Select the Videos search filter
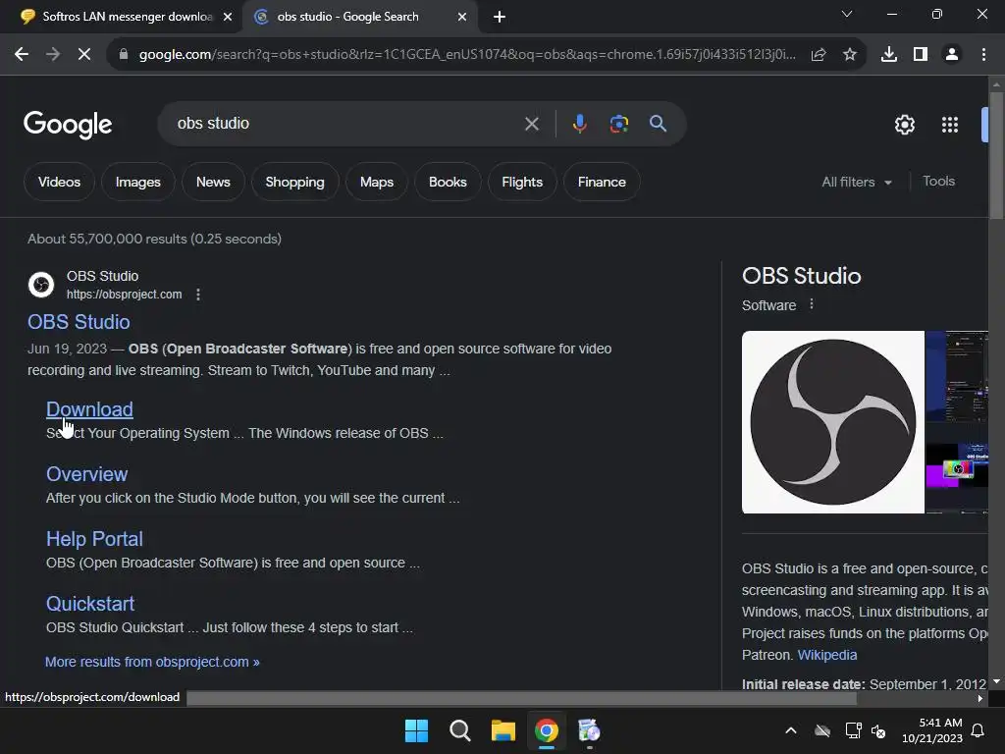The width and height of the screenshot is (1005, 754). pyautogui.click(x=59, y=182)
